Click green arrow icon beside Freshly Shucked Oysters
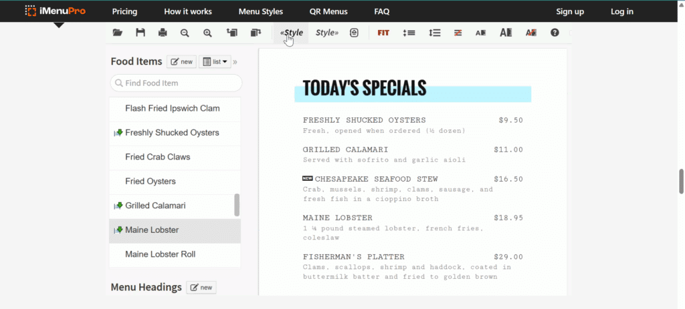This screenshot has width=685, height=309. click(118, 133)
